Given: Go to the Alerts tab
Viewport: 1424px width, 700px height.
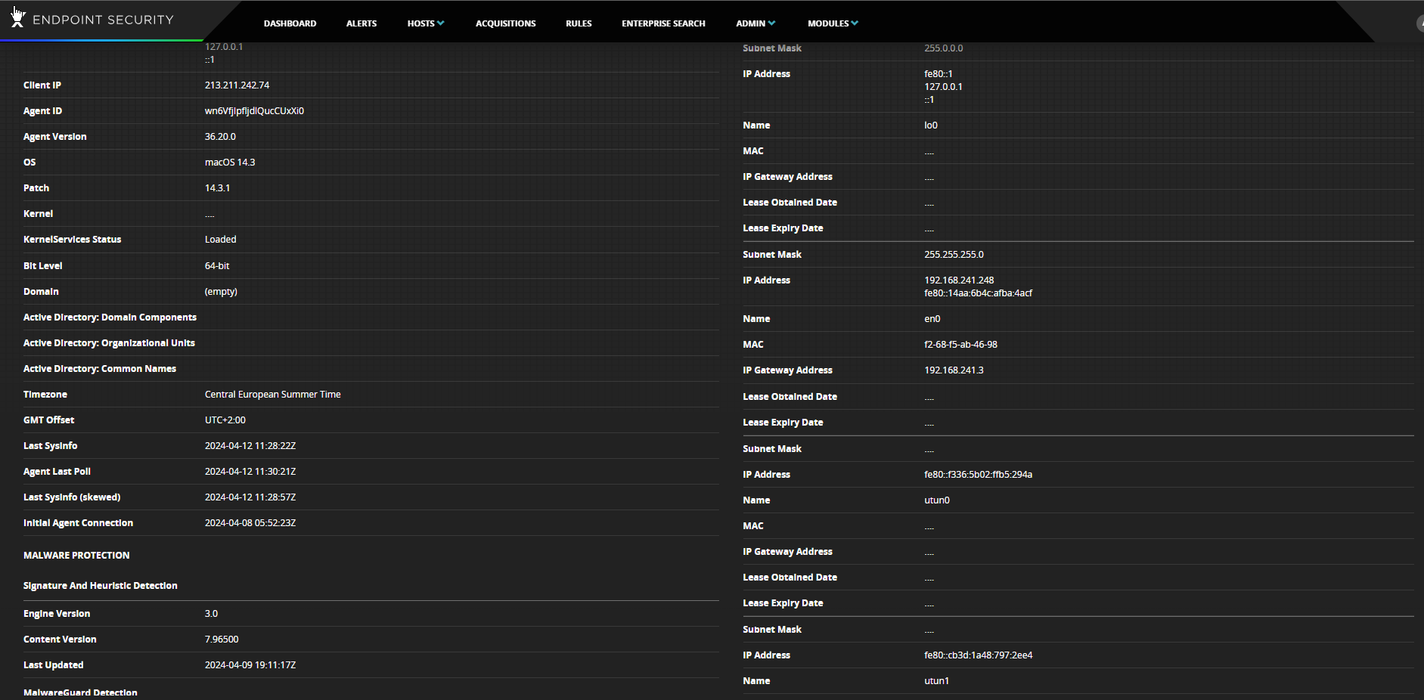Looking at the screenshot, I should [361, 23].
